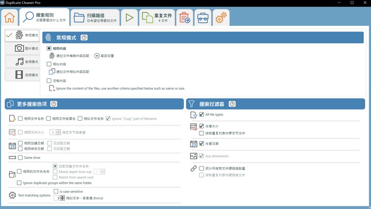Enable the Is case sensitive option
Image resolution: width=371 pixels, height=209 pixels.
click(56, 191)
